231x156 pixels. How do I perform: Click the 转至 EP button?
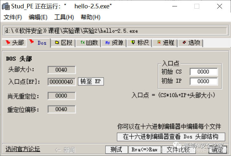point(91,81)
